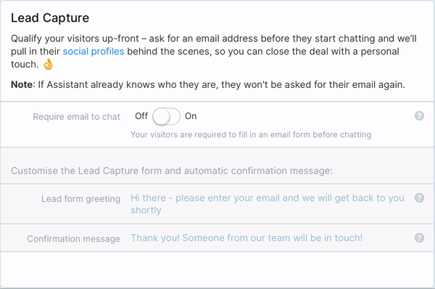The width and height of the screenshot is (435, 289).
Task: Open help icon for Require email to chat
Action: click(419, 115)
